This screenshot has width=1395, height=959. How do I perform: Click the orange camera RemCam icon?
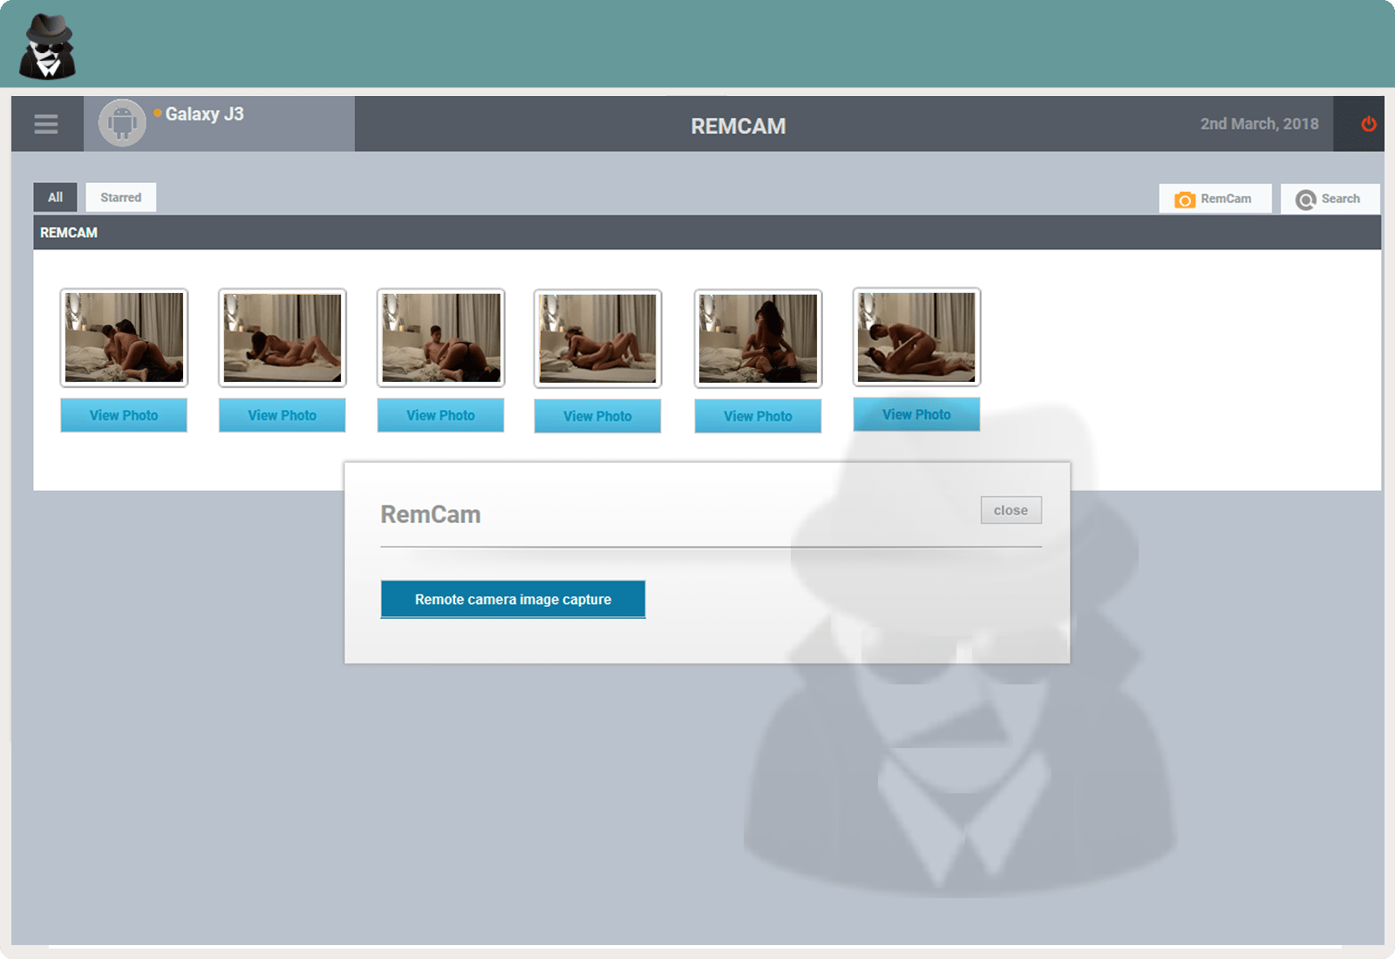pos(1184,200)
